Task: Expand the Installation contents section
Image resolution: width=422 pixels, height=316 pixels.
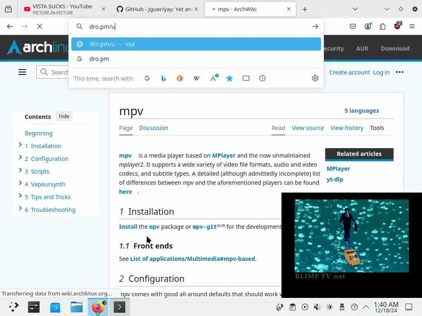Action: [x=20, y=145]
